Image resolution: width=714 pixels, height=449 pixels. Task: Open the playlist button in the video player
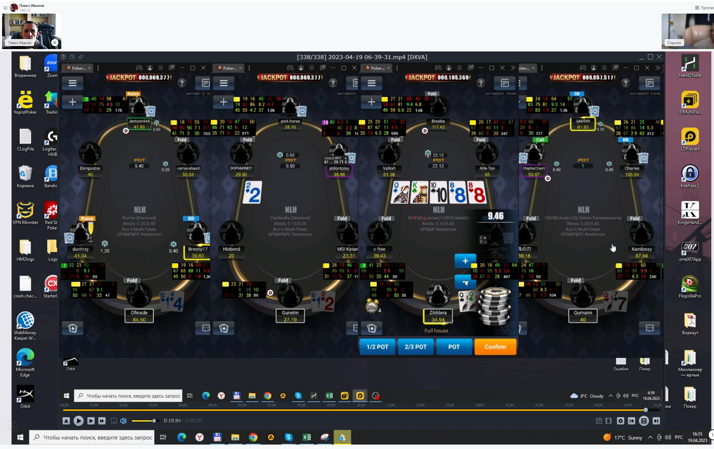click(644, 421)
